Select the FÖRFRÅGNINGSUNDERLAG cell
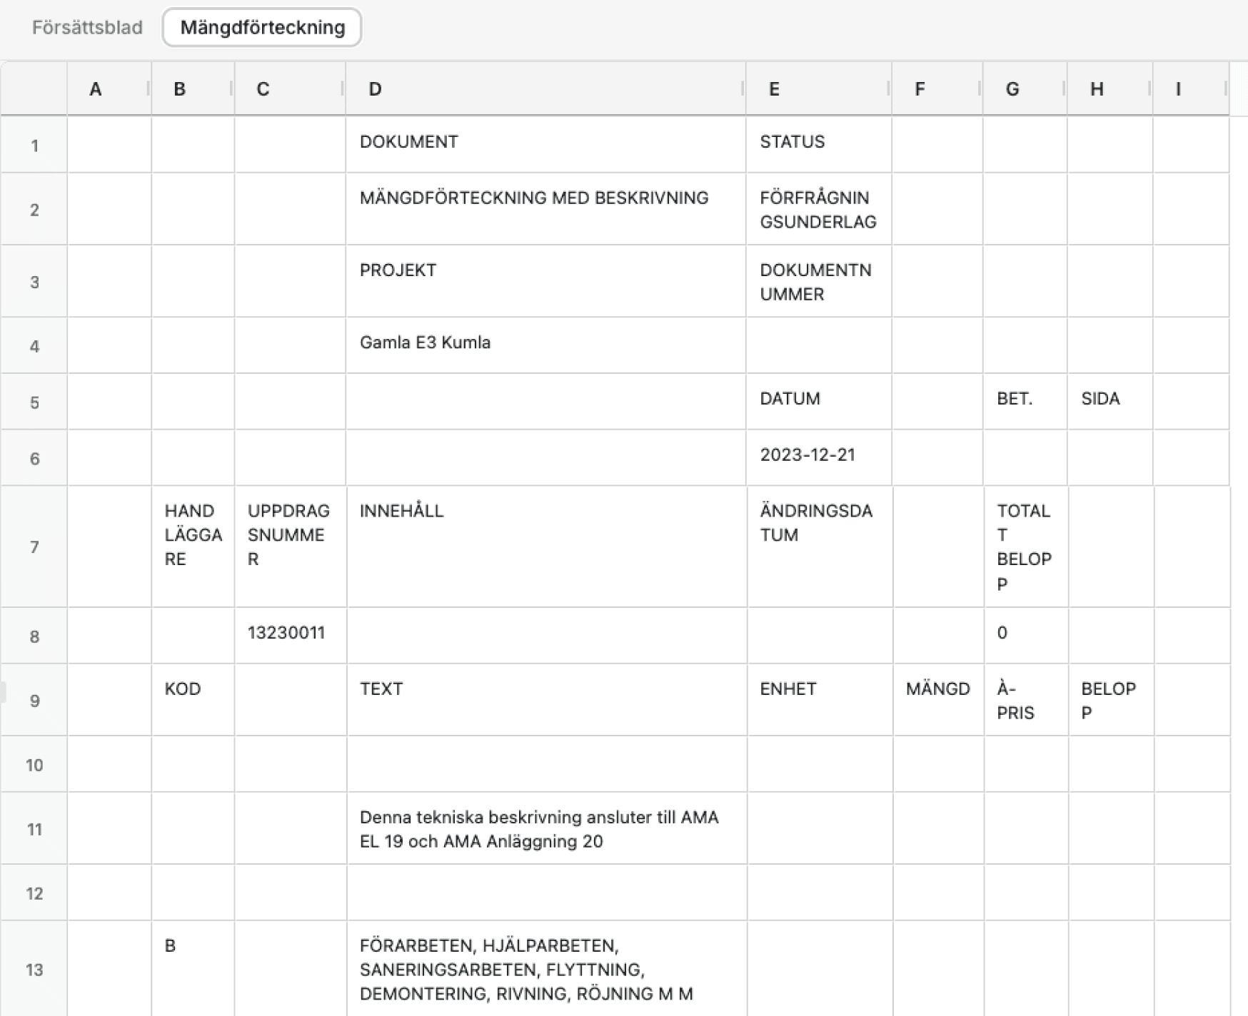 (x=819, y=209)
